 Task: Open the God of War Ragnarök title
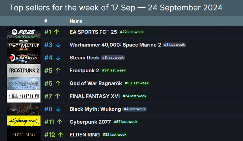[x=96, y=83]
